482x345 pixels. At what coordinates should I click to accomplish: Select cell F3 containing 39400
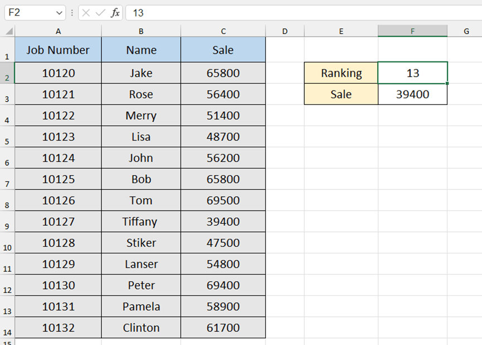click(412, 94)
